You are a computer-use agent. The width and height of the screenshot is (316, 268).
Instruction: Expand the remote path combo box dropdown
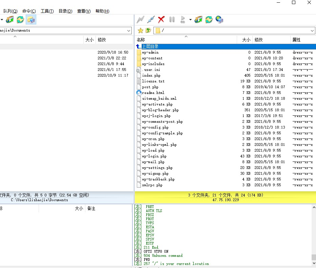point(312,31)
